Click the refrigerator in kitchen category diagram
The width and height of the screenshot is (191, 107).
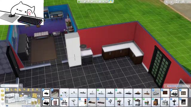(x=17, y=97)
